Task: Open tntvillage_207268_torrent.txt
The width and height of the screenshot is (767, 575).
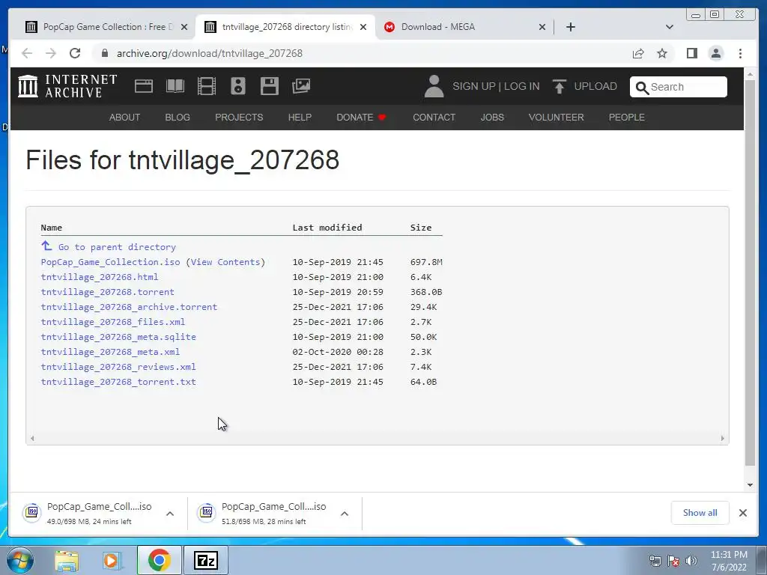Action: coord(118,382)
